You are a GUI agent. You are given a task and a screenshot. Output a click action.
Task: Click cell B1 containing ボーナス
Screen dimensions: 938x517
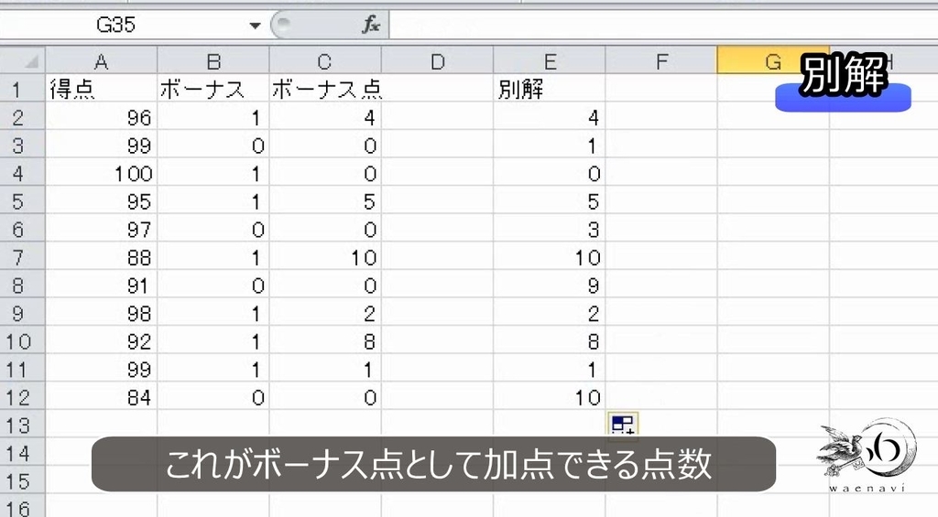pos(213,89)
